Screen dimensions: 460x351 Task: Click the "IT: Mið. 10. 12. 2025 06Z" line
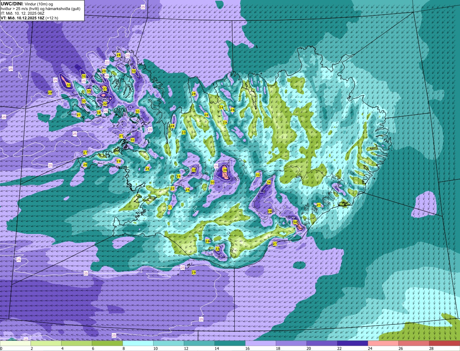click(x=23, y=13)
